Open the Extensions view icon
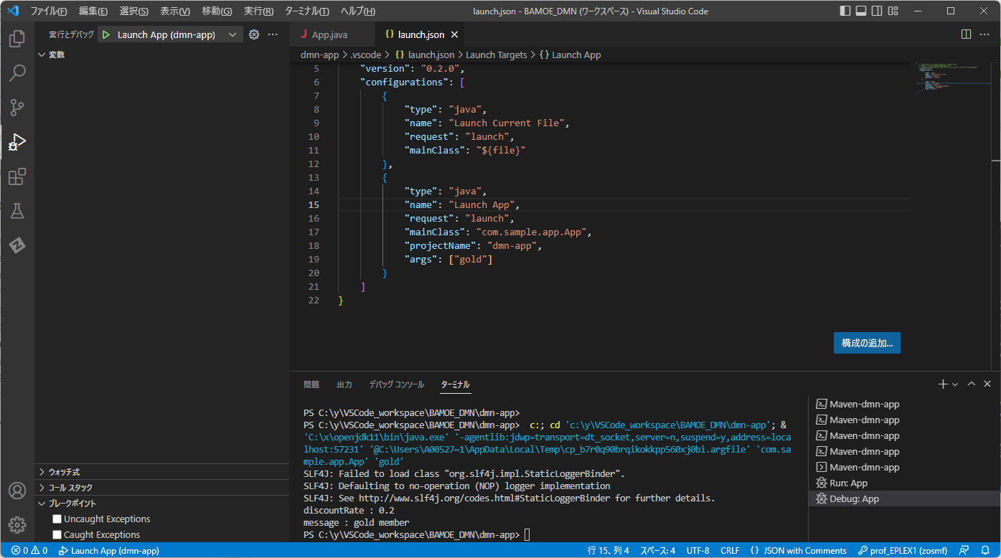The height and width of the screenshot is (558, 1001). pyautogui.click(x=17, y=176)
